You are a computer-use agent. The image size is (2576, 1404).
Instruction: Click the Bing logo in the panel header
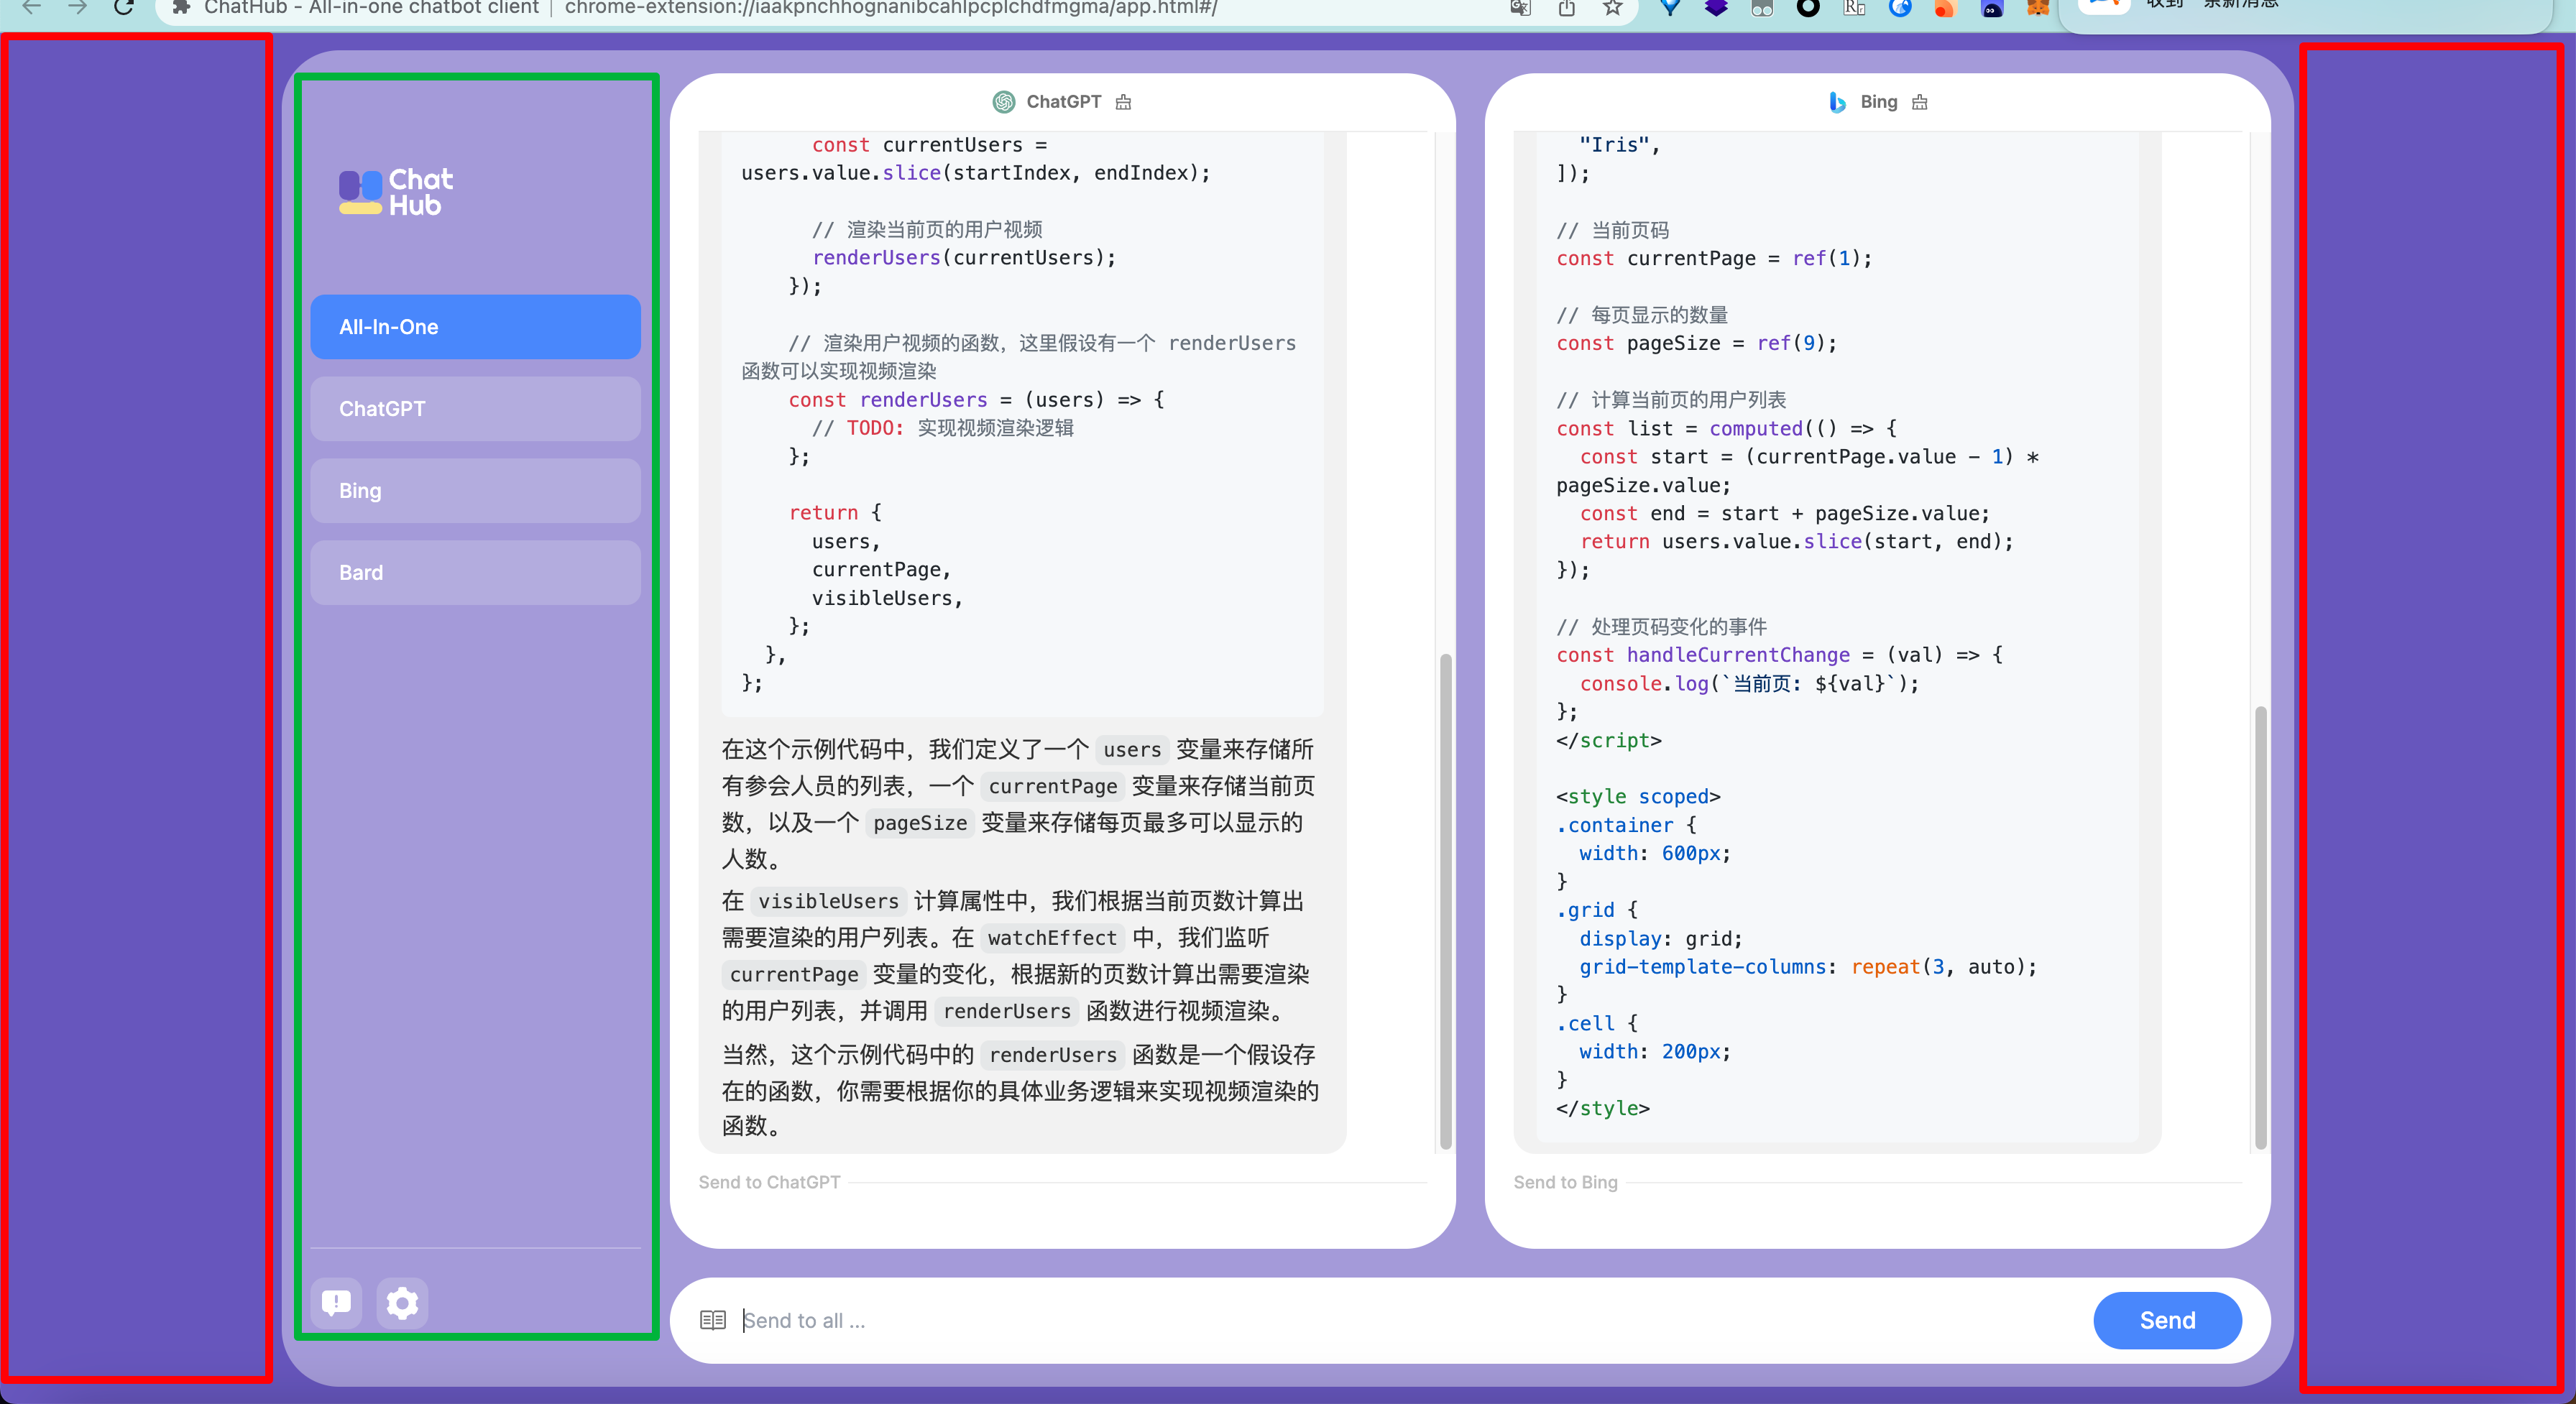(x=1837, y=102)
